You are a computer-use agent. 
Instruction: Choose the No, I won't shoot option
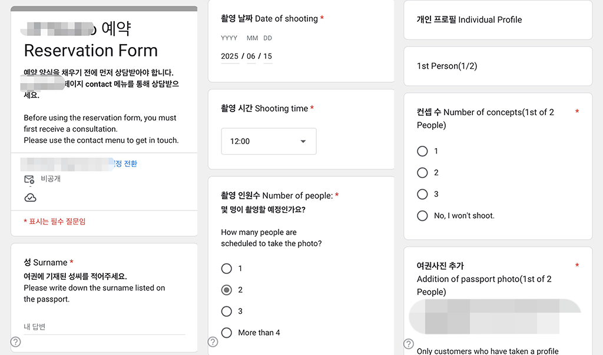click(x=422, y=216)
